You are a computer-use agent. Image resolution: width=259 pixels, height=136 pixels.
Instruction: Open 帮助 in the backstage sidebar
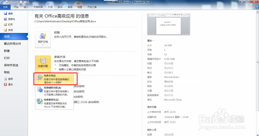tap(7, 72)
